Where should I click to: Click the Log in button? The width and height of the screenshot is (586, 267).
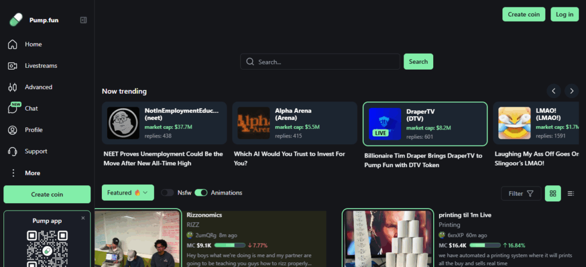tap(564, 14)
